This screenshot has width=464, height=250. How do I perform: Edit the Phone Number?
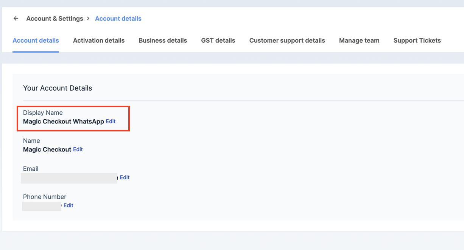tap(69, 205)
